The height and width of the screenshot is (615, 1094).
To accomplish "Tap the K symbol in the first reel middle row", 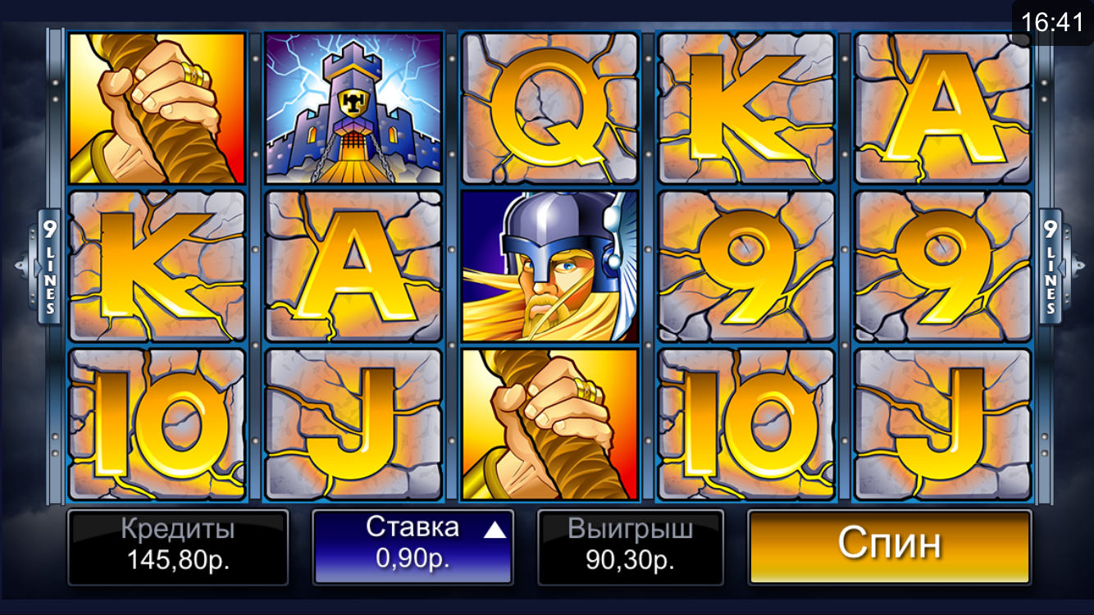I will (157, 266).
